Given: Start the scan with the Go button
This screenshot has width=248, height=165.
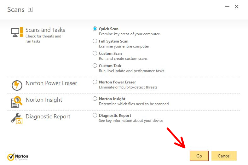Looking at the screenshot, I should click(199, 156).
